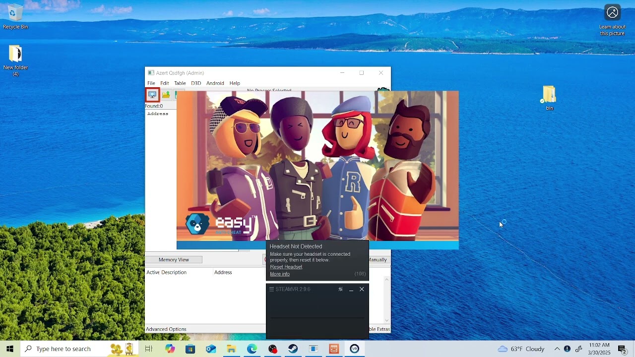Launch Microsoft Edge from taskbar
This screenshot has width=635, height=357.
(x=252, y=349)
